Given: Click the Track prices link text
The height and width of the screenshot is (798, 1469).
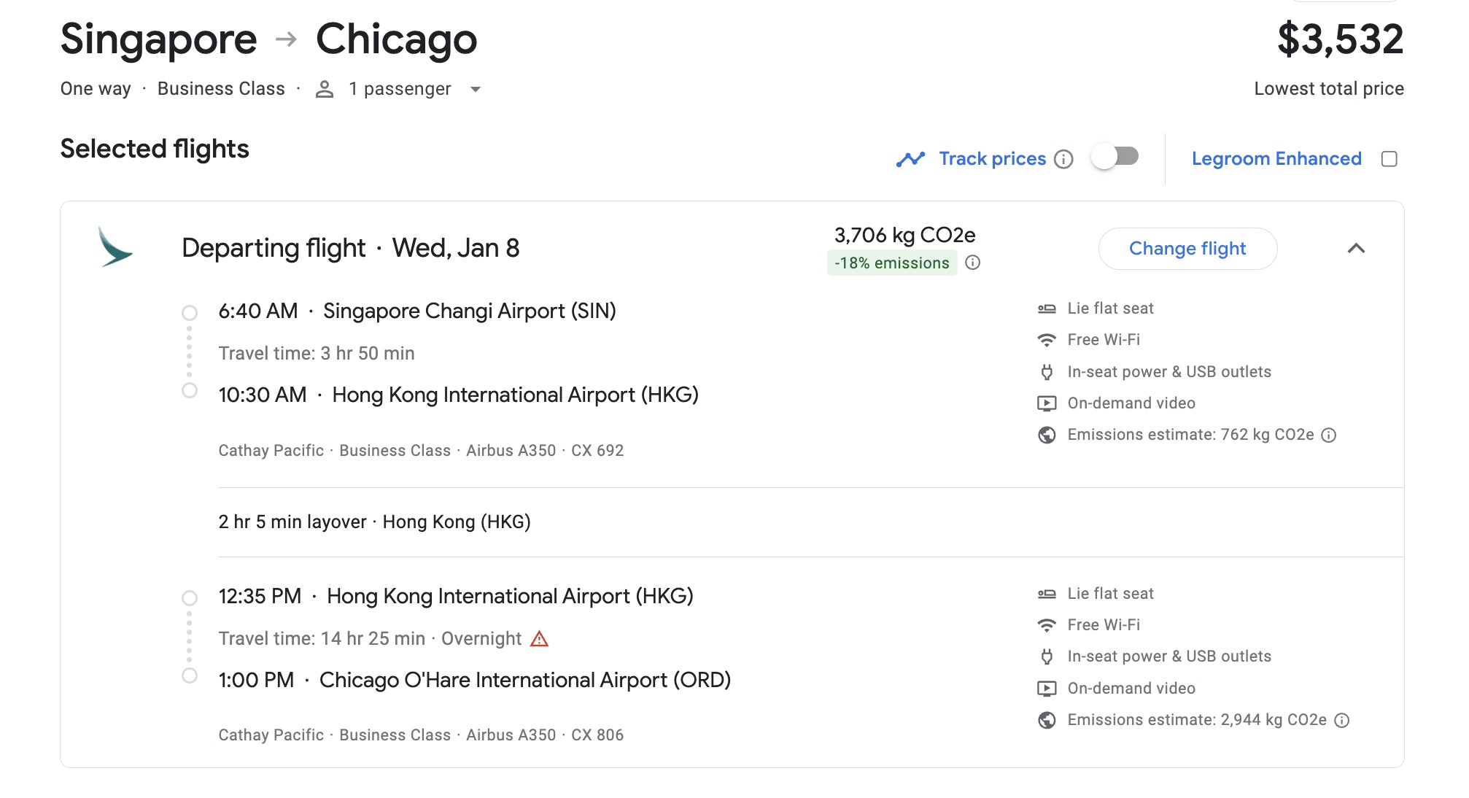Looking at the screenshot, I should [992, 158].
